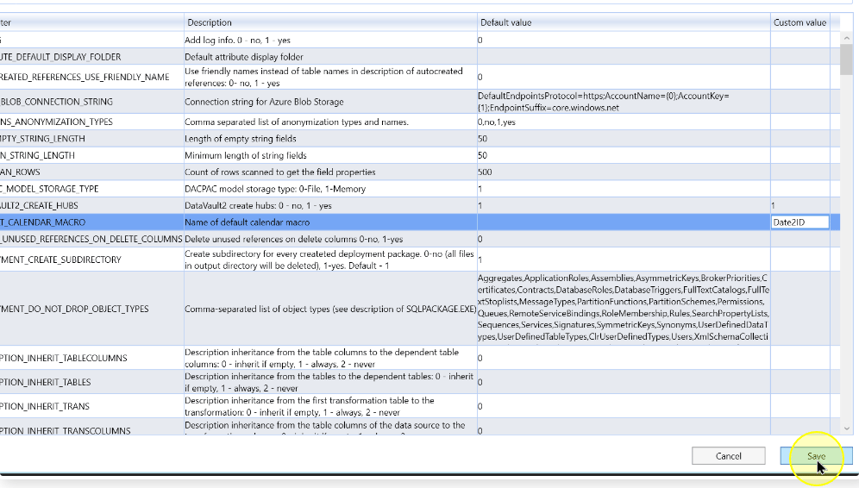859x488 pixels.
Task: Click the NS_ANONYMIZATION_TYPES parameter cell
Action: pyautogui.click(x=91, y=122)
